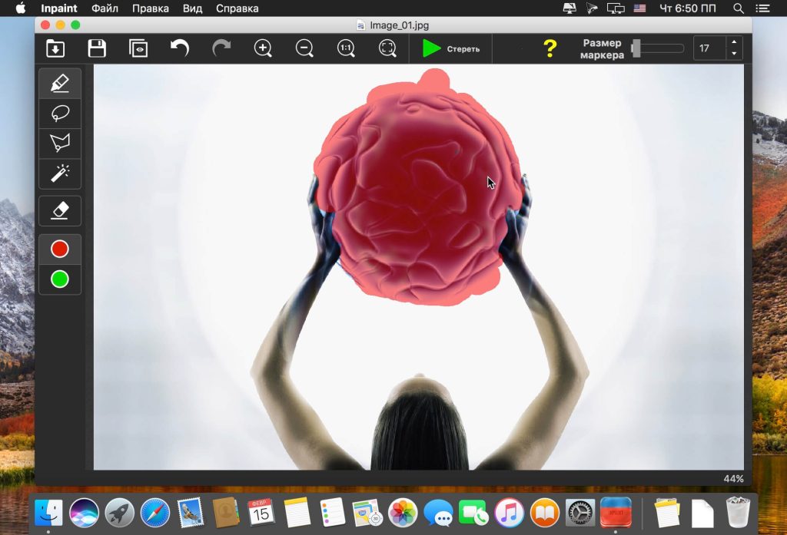
Task: Select the Marker tool in sidebar
Action: tap(60, 83)
